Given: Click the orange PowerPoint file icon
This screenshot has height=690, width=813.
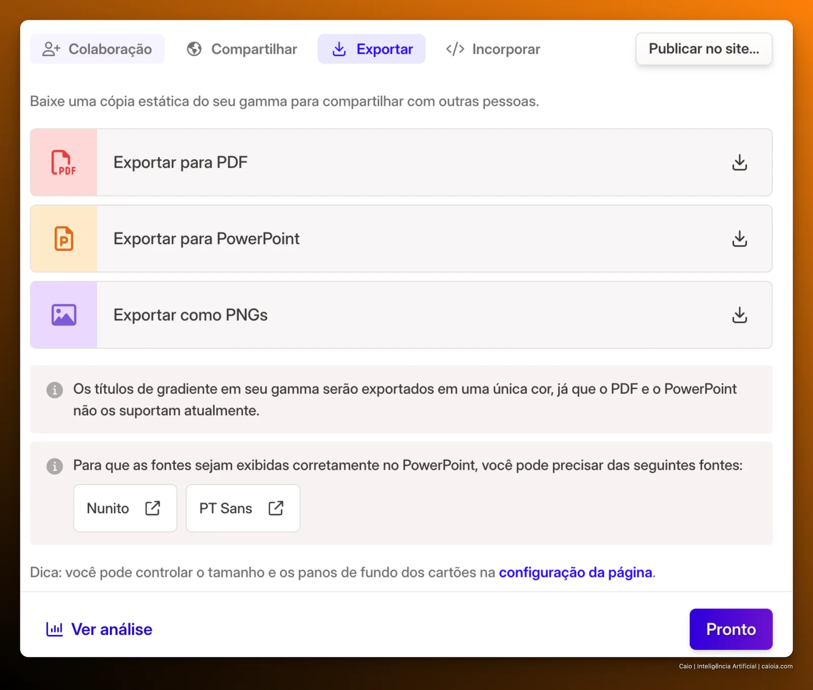Looking at the screenshot, I should click(64, 239).
